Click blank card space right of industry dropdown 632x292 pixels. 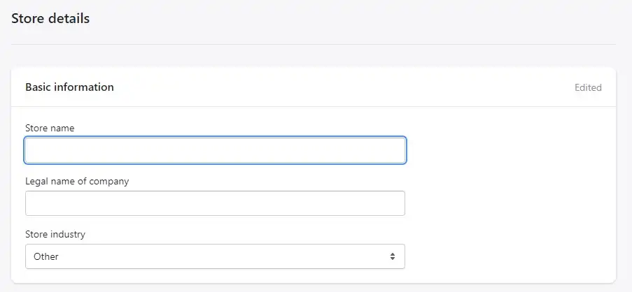(510, 256)
